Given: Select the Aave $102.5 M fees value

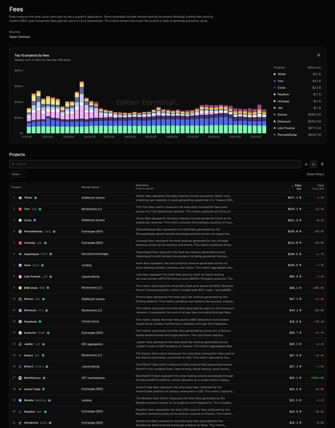Looking at the screenshot, I should tap(295, 265).
